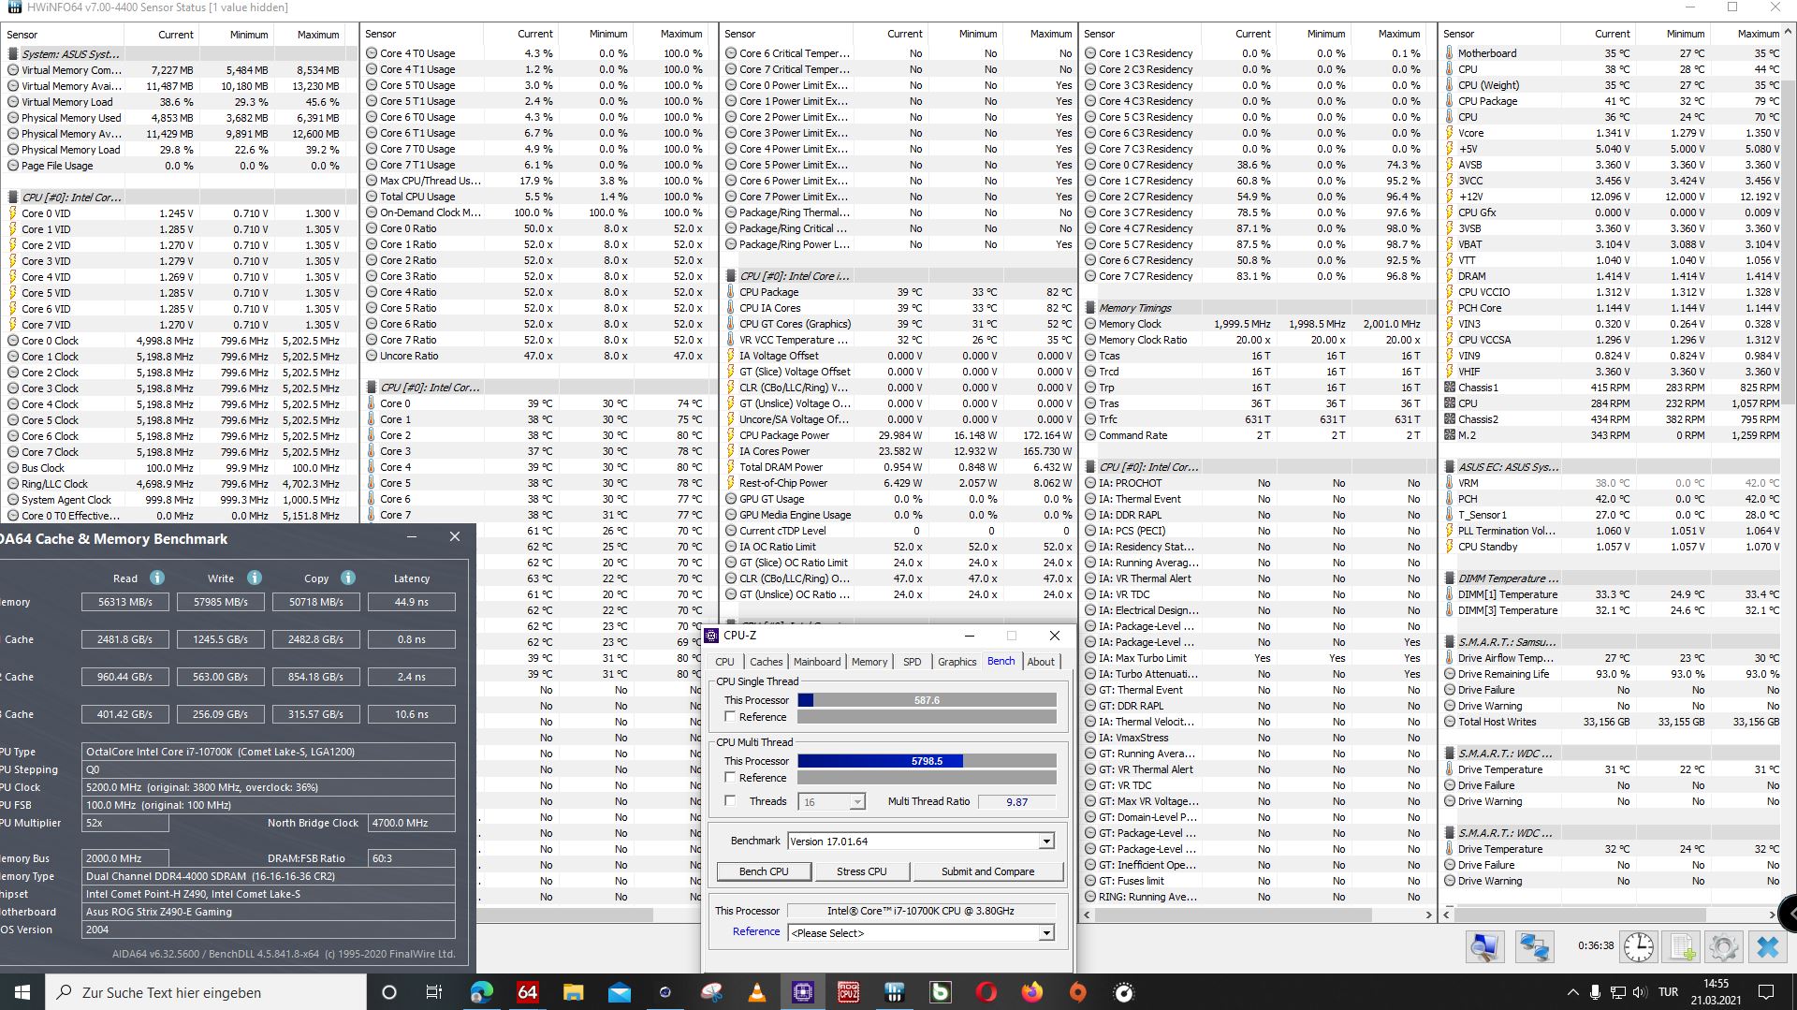Select the CPU Package Power sensor row
Image resolution: width=1797 pixels, height=1010 pixels.
pyautogui.click(x=898, y=435)
